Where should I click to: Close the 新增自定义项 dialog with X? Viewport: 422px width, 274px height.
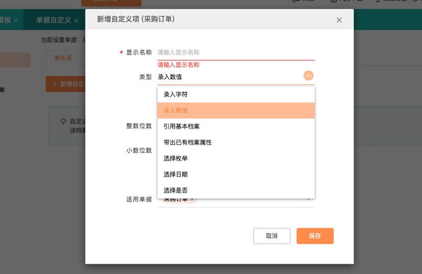339,20
